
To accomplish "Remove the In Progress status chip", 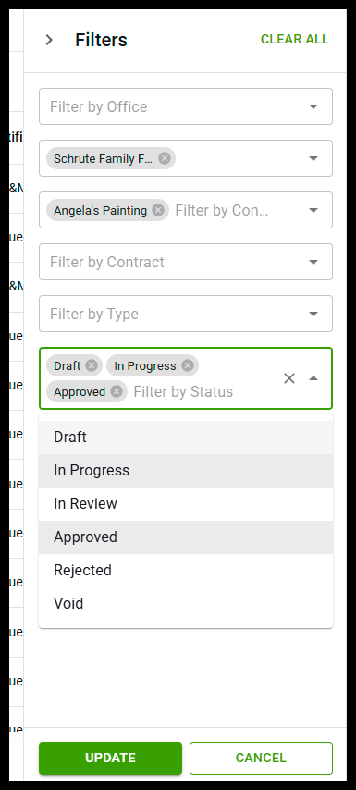I will click(188, 365).
